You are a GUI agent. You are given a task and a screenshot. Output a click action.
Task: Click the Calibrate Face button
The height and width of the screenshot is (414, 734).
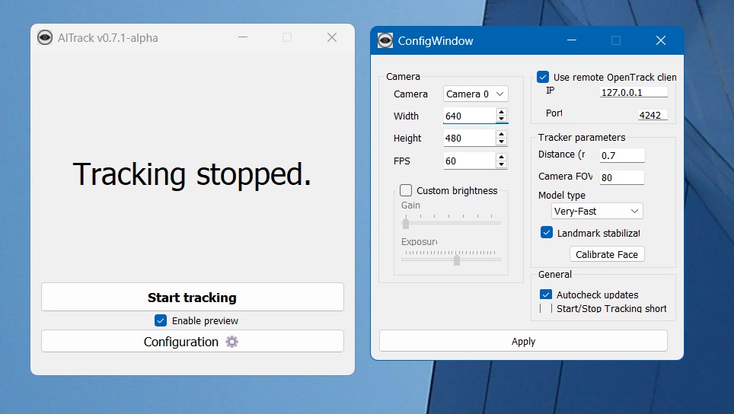[607, 254]
